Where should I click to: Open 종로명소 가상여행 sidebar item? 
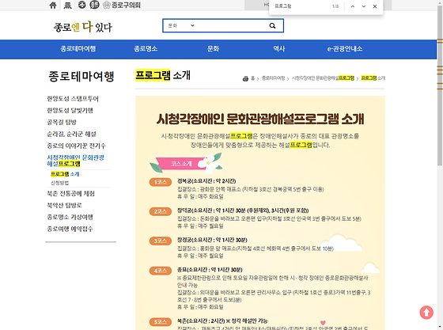point(70,217)
